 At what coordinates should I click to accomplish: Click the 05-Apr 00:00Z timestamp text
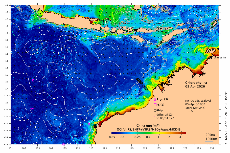[195, 104]
